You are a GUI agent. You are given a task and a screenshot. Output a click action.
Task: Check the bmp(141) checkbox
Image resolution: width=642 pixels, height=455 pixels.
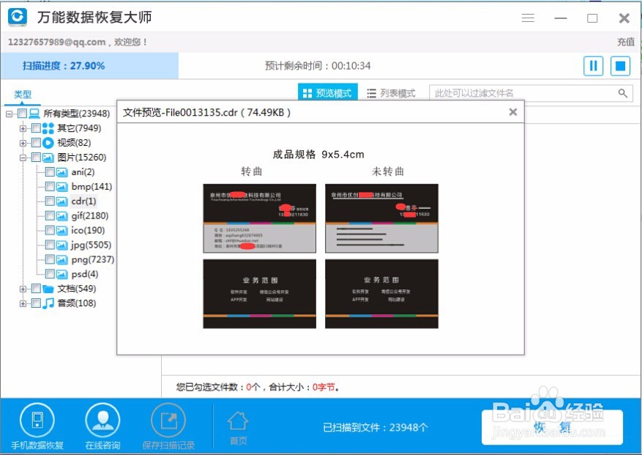50,187
